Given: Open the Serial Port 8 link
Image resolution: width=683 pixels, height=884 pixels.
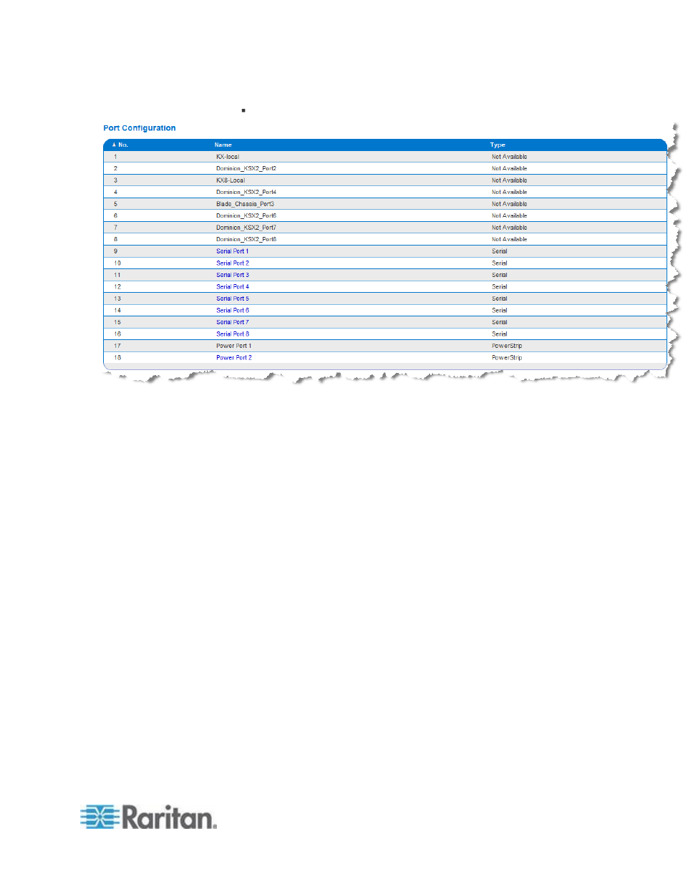Looking at the screenshot, I should [233, 334].
